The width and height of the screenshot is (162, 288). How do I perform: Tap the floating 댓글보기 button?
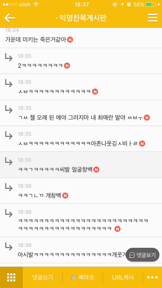pyautogui.click(x=142, y=255)
